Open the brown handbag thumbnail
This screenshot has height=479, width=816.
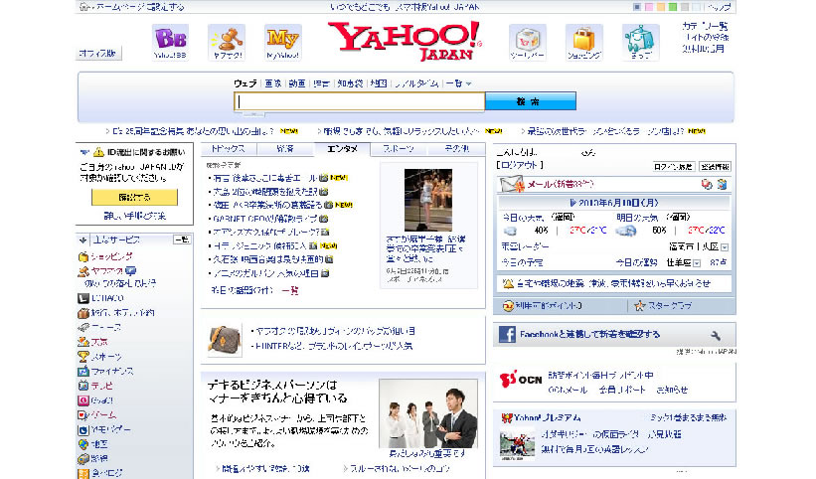(225, 340)
